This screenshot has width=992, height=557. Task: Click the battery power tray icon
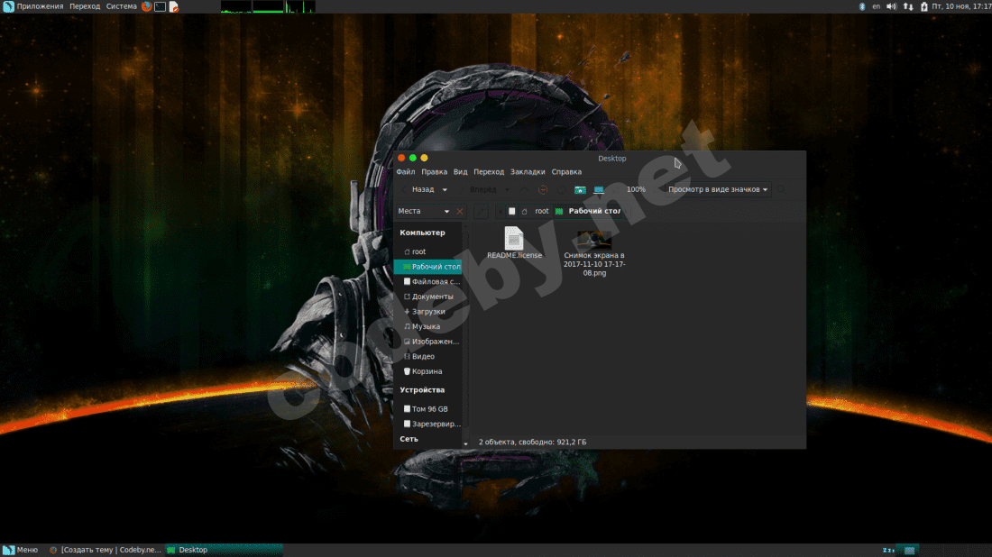pos(923,6)
